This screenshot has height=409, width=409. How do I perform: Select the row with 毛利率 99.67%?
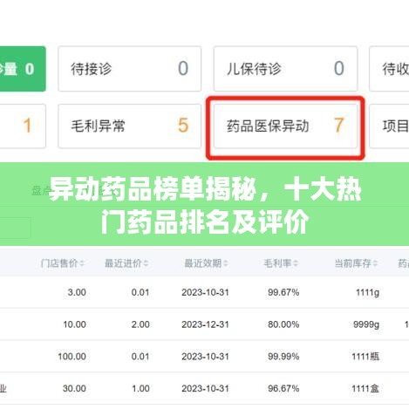point(204,292)
